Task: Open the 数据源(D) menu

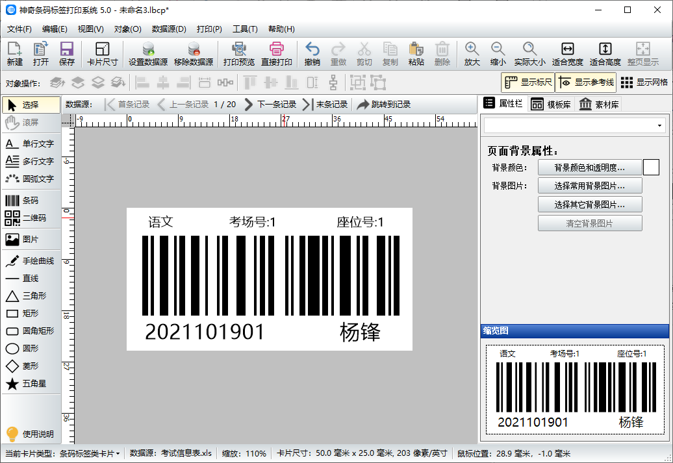Action: click(169, 29)
